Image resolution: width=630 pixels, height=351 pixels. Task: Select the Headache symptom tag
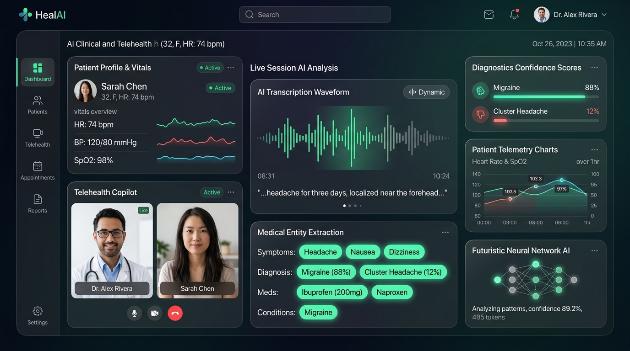(320, 252)
